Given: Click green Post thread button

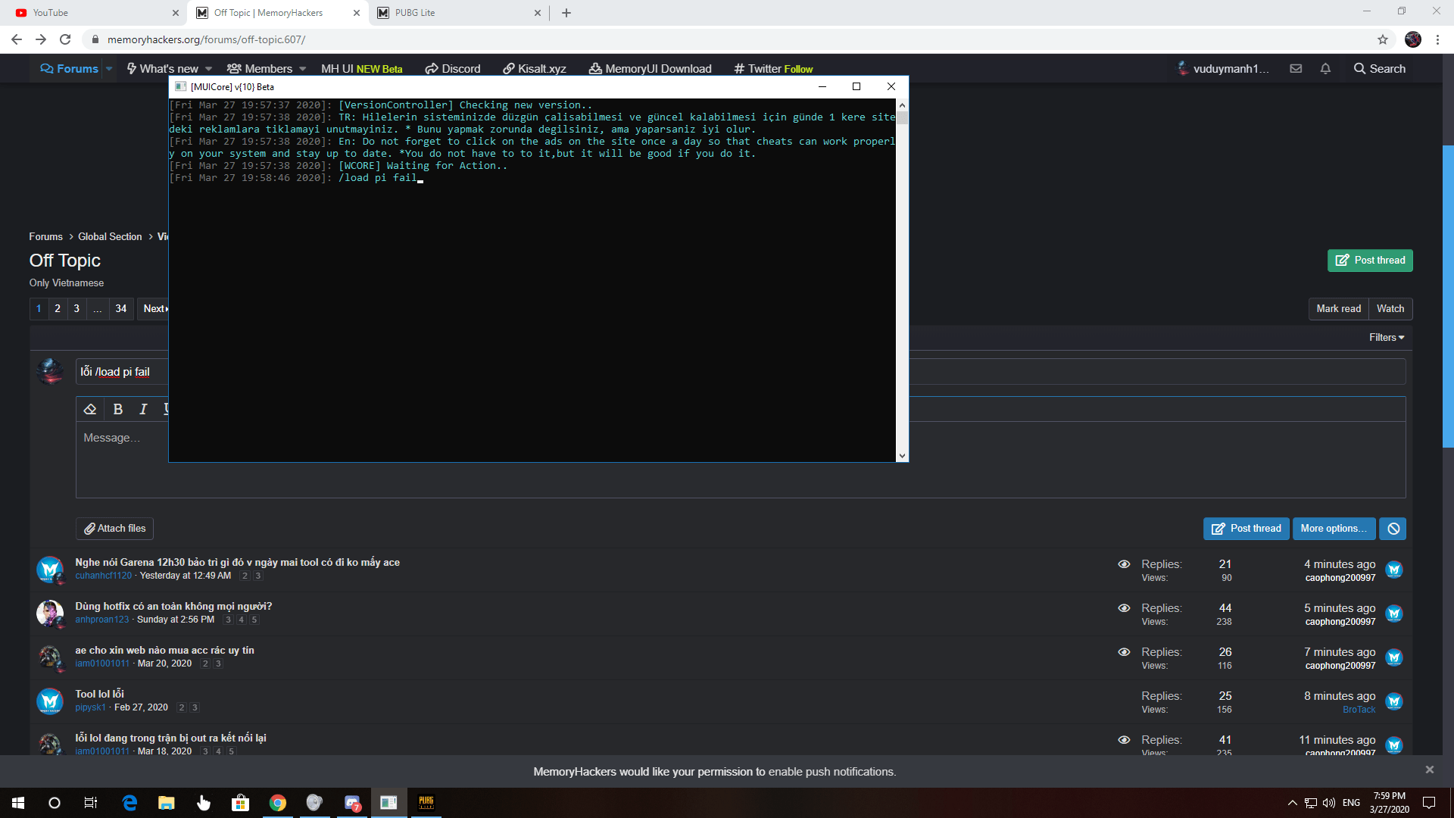Looking at the screenshot, I should click(1370, 261).
